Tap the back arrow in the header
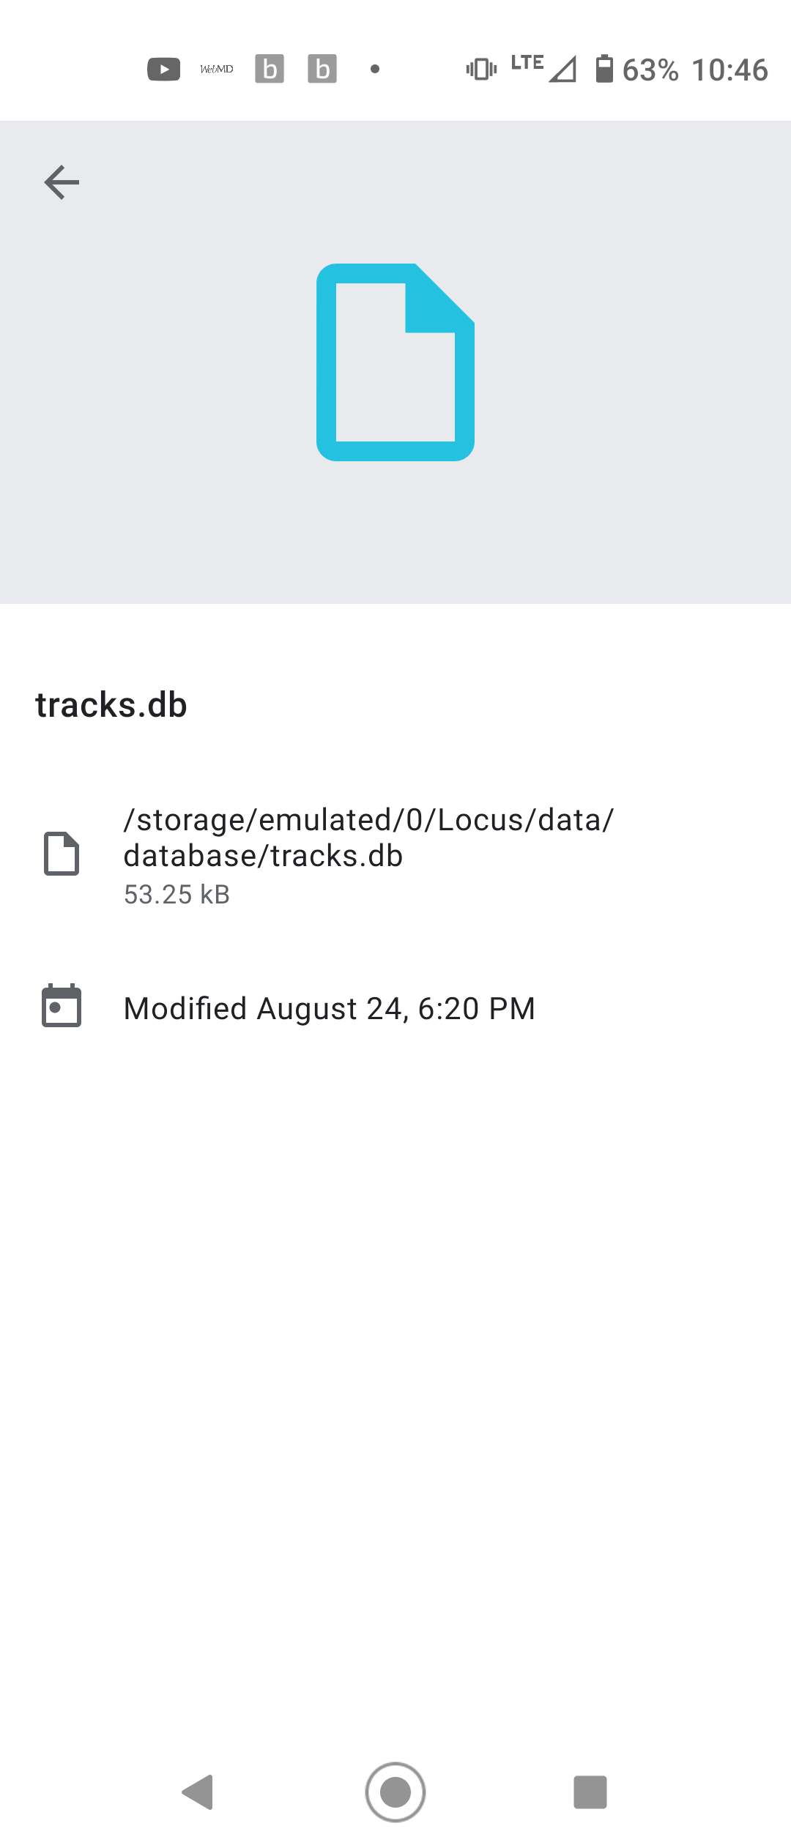791x1845 pixels. click(62, 182)
